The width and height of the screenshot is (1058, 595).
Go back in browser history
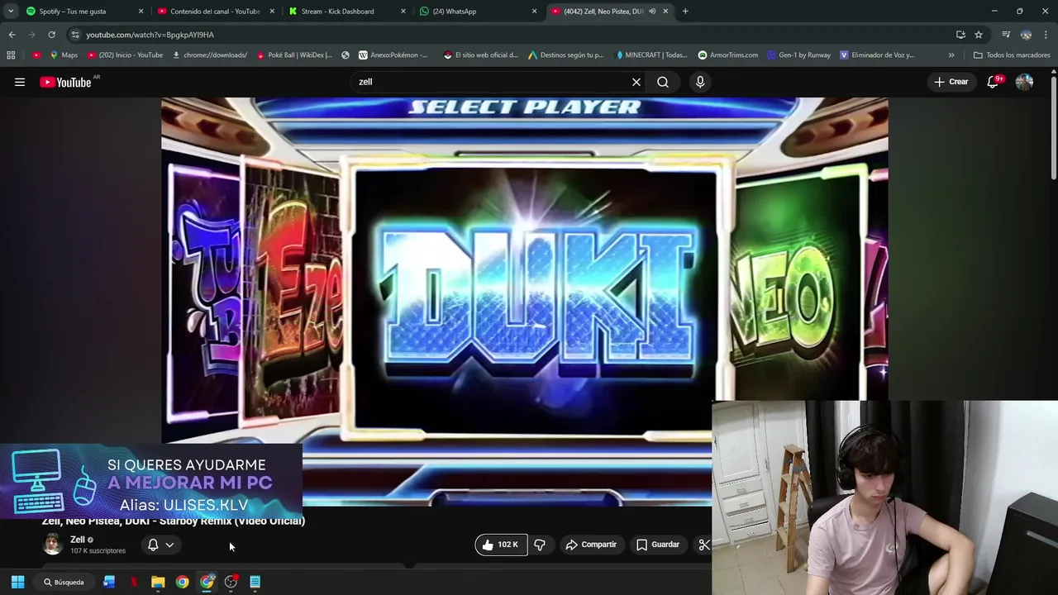pyautogui.click(x=12, y=35)
